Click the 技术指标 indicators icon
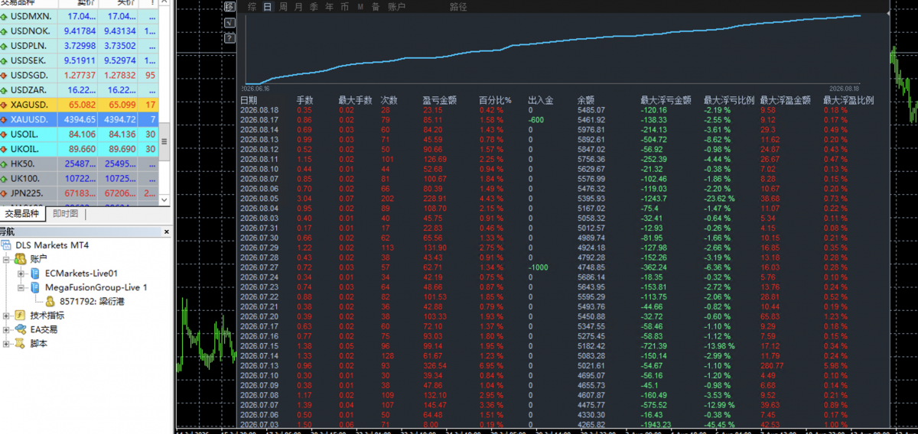 (x=21, y=315)
